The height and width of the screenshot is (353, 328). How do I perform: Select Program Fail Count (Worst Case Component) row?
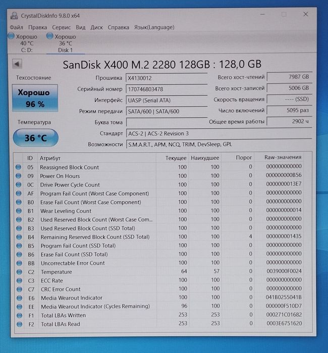(159, 193)
